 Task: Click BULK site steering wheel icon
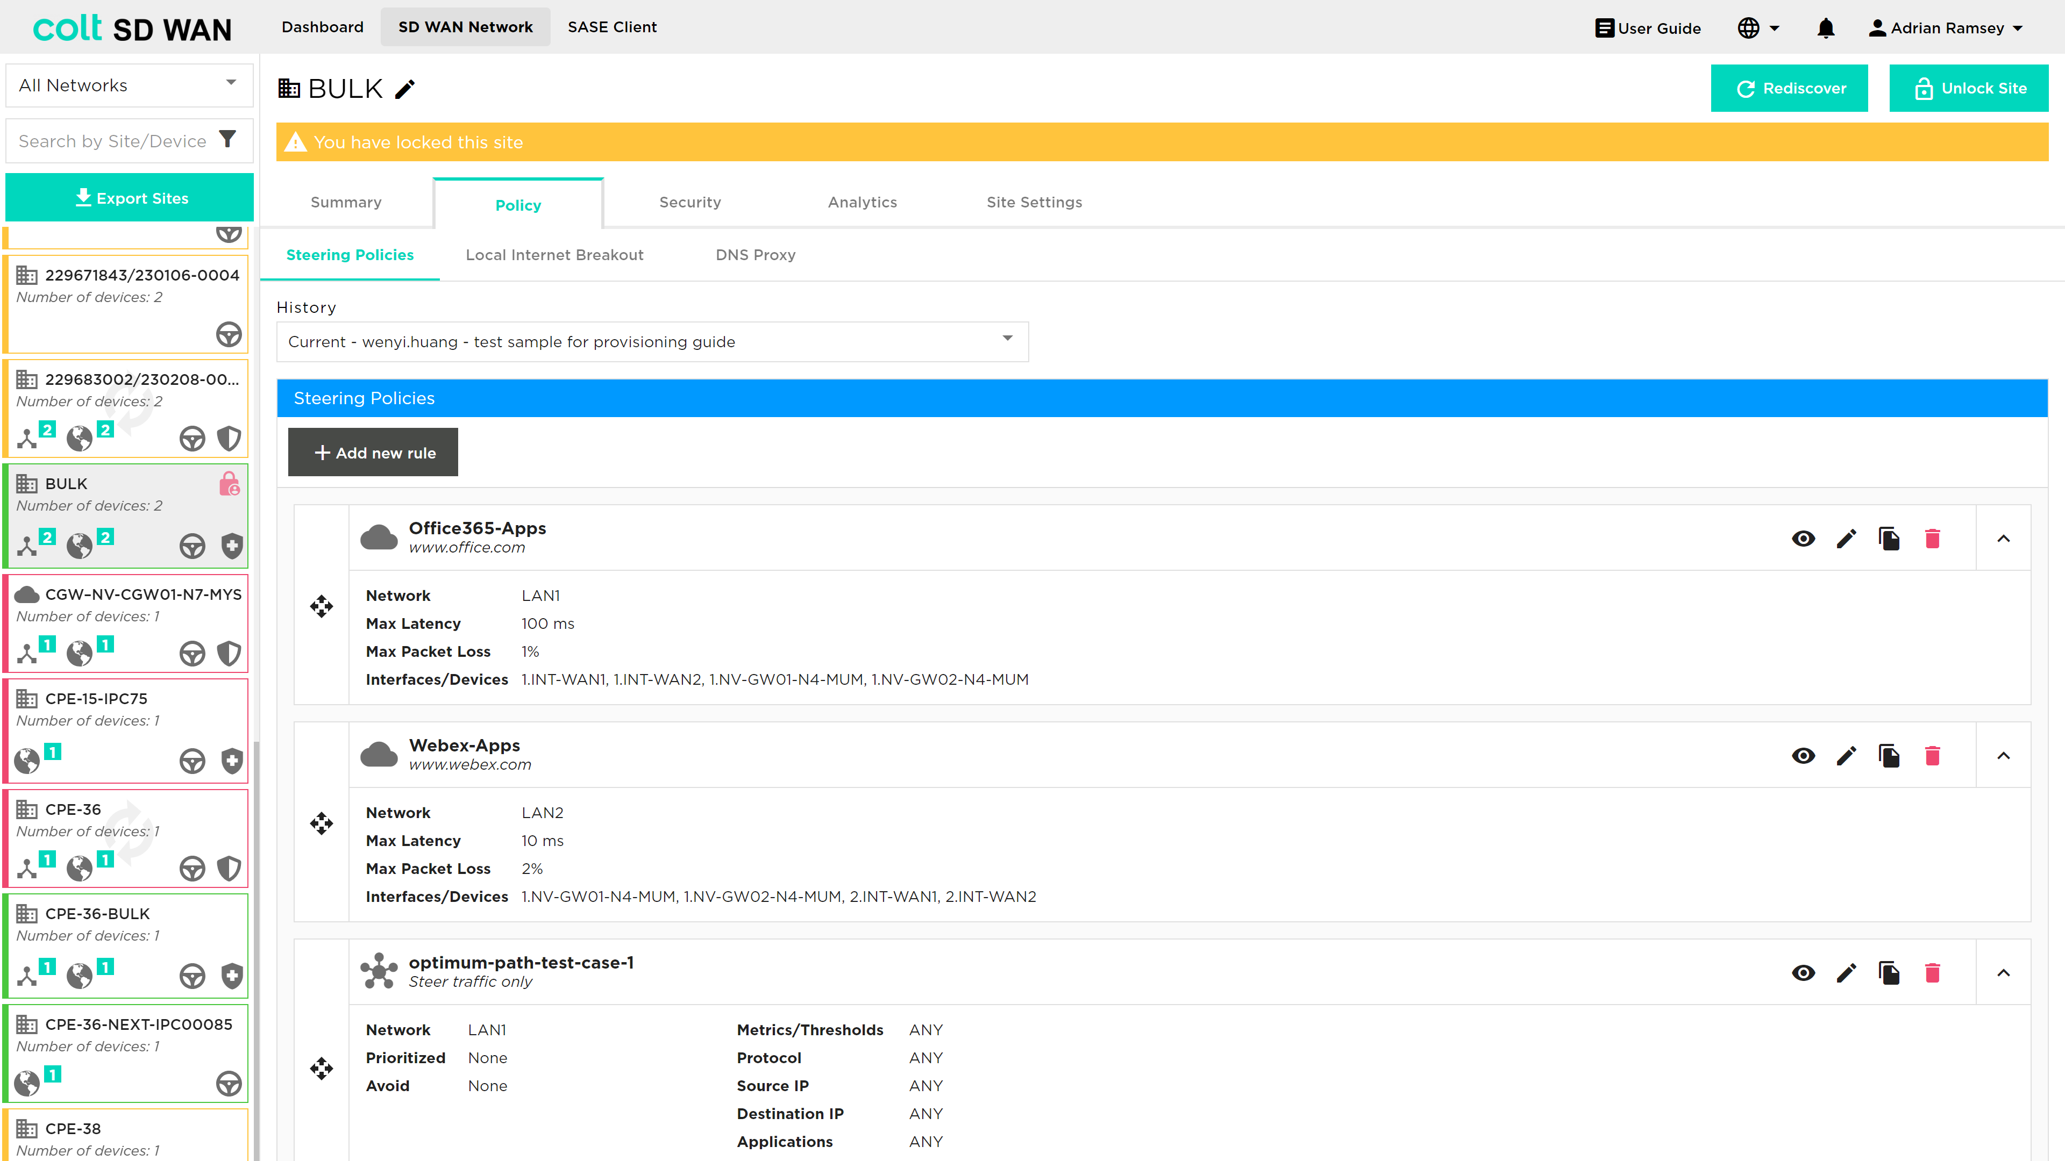[193, 547]
